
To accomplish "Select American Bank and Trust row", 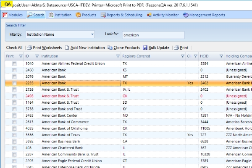I will pyautogui.click(x=129, y=109).
